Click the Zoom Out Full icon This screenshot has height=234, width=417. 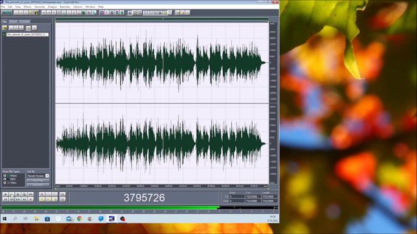(55, 194)
